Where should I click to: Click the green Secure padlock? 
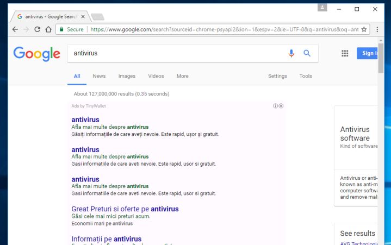[x=61, y=29]
